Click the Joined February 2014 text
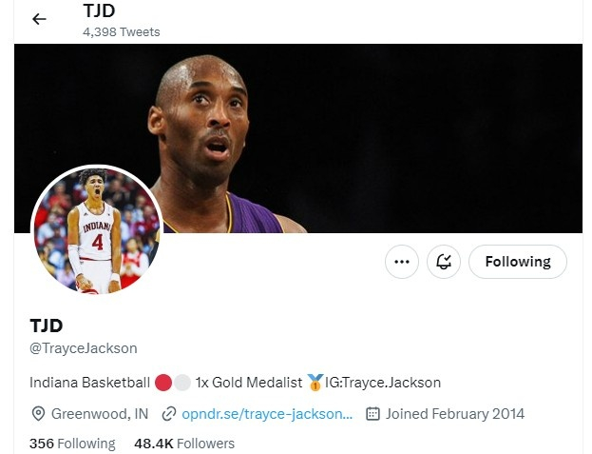Viewport: 592px width, 454px height. click(x=455, y=414)
